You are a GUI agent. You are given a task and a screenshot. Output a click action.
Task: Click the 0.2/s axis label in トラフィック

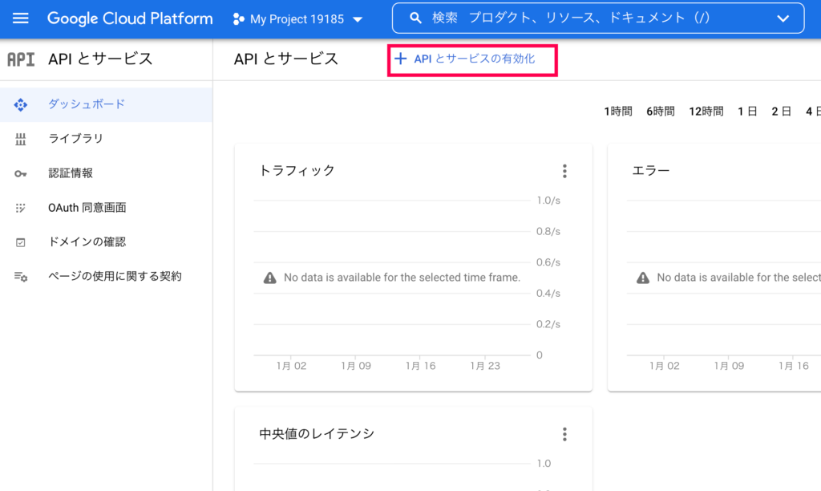tap(548, 324)
